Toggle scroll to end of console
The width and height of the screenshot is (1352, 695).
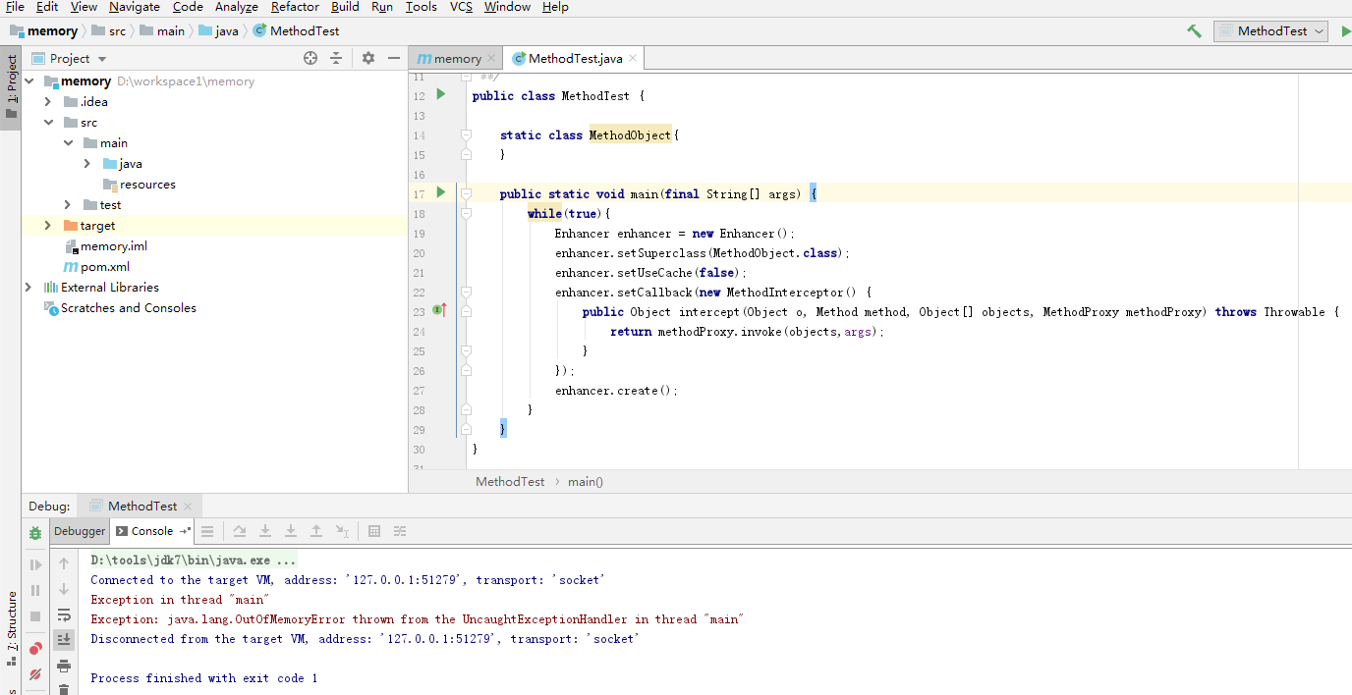click(64, 639)
